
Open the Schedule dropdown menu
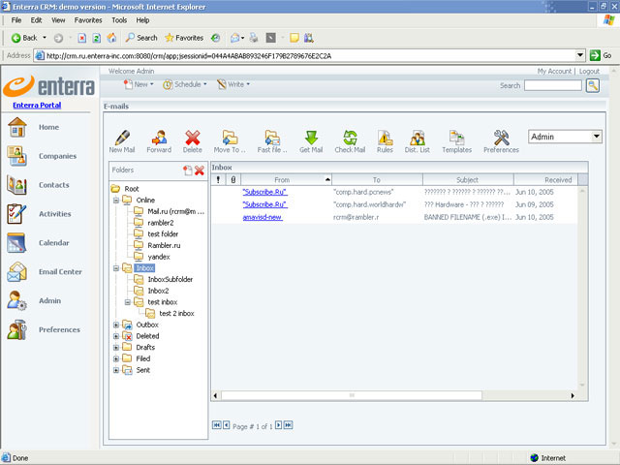point(185,84)
